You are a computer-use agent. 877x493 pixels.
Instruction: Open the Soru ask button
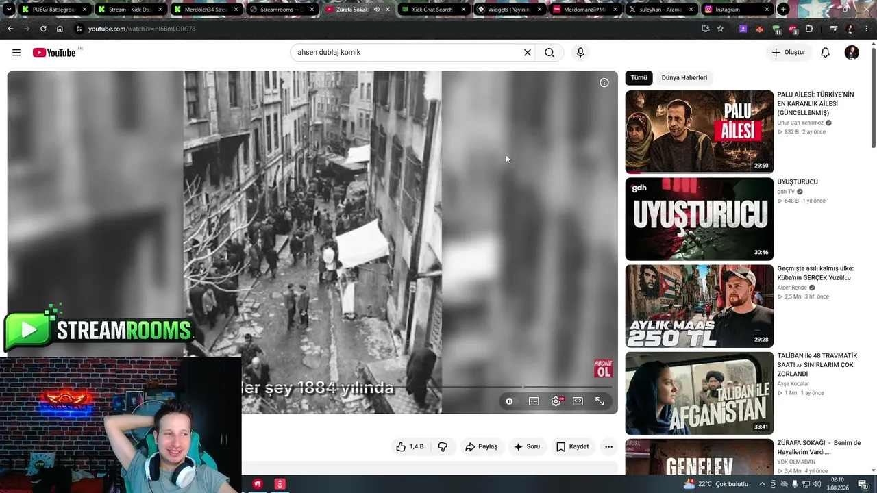click(x=527, y=447)
